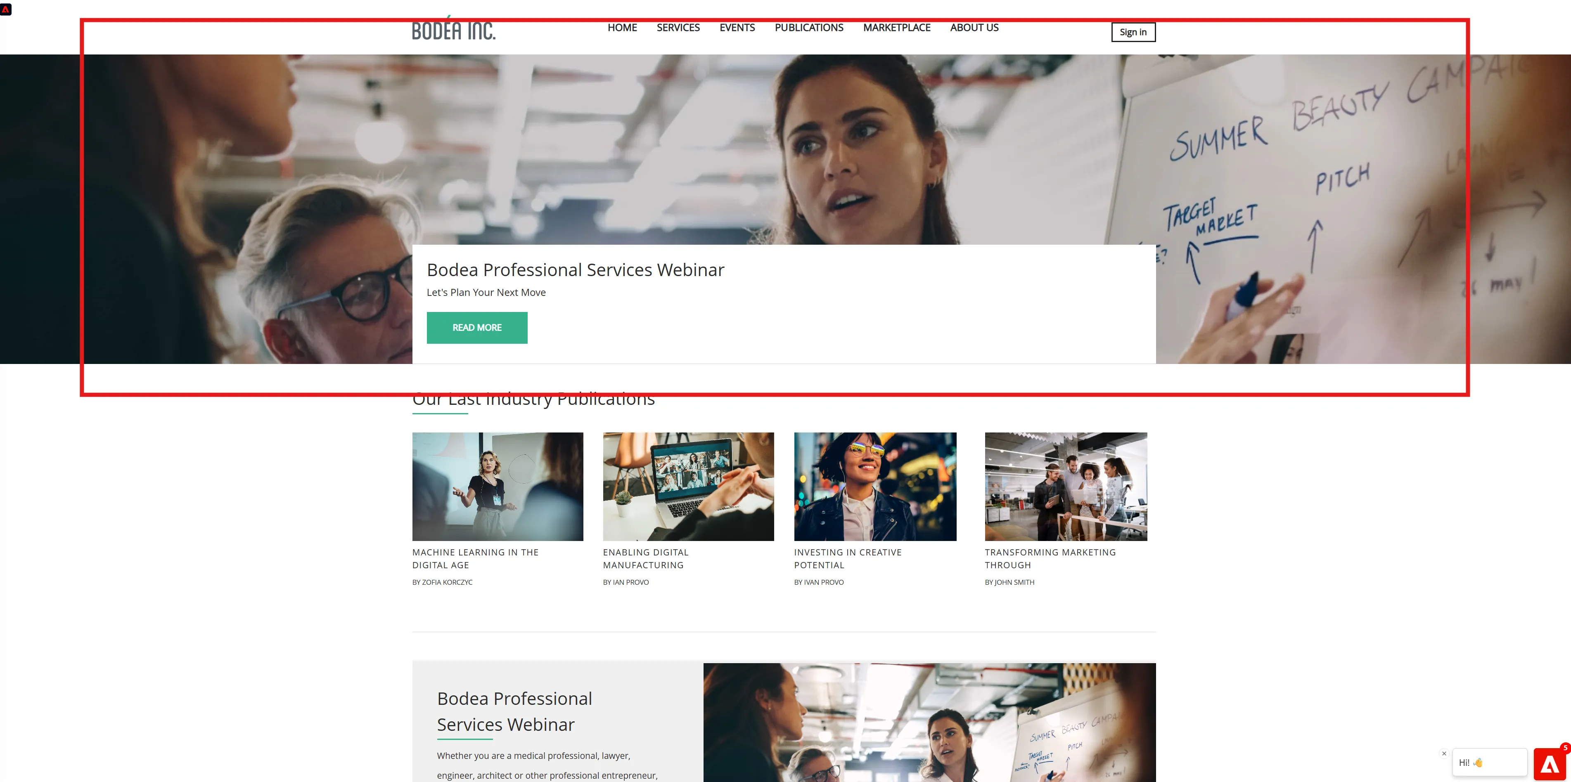Click author text BY IAN PROVO

[x=626, y=582]
